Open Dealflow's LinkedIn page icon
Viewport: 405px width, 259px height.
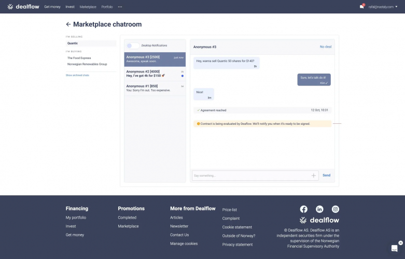(319, 209)
